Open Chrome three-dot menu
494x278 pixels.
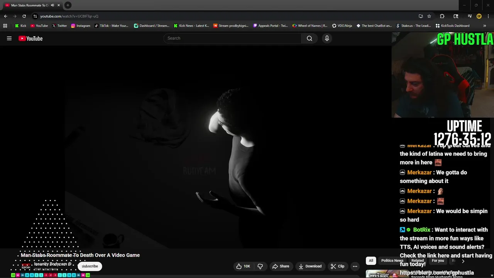[488, 16]
